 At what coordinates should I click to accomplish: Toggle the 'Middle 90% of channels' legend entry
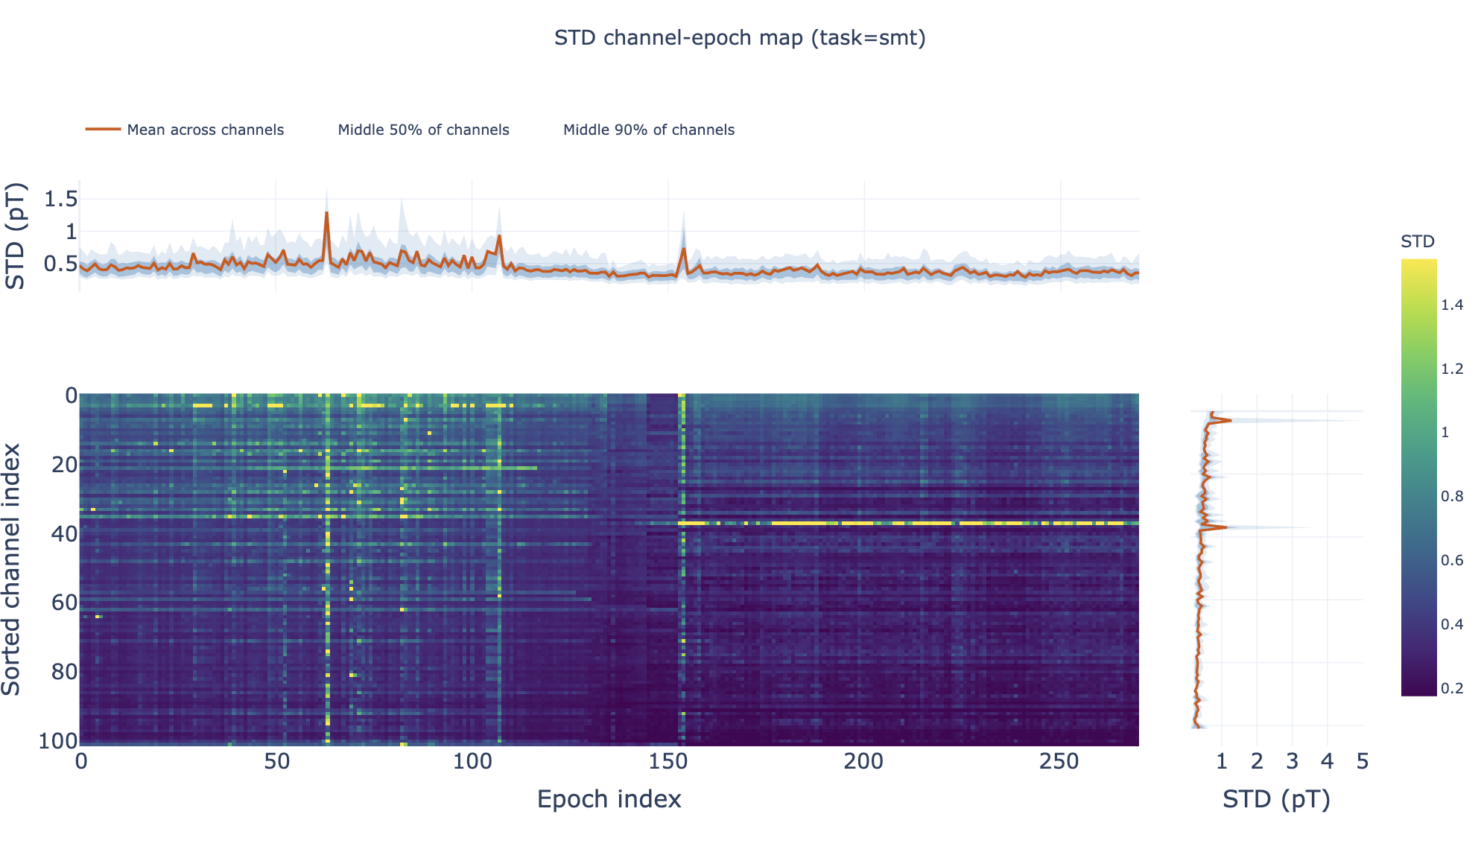[x=648, y=130]
